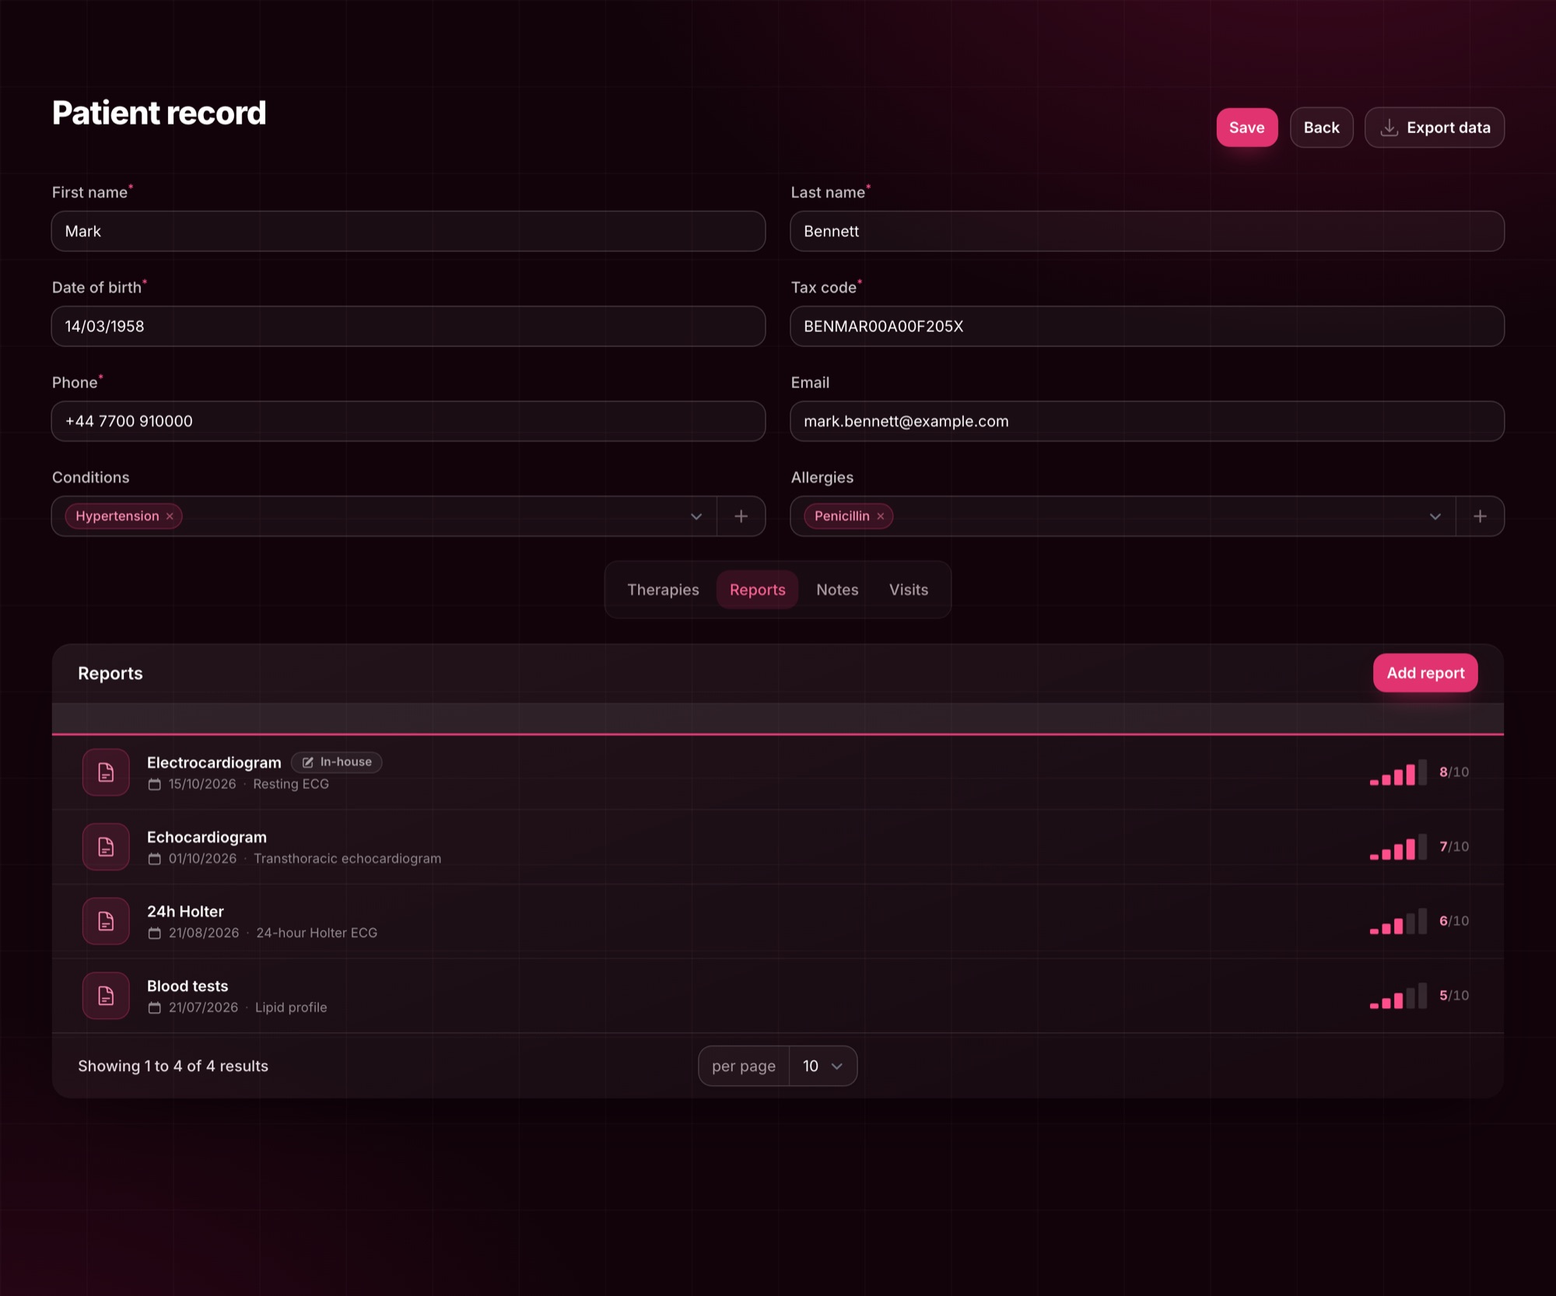The height and width of the screenshot is (1296, 1556).
Task: Focus the Last name field
Action: pos(1147,231)
